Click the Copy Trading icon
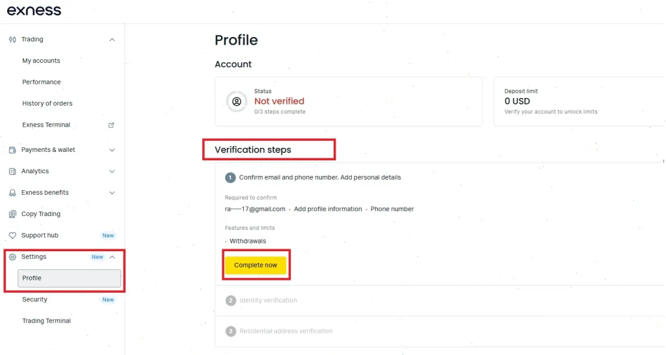 tap(12, 214)
